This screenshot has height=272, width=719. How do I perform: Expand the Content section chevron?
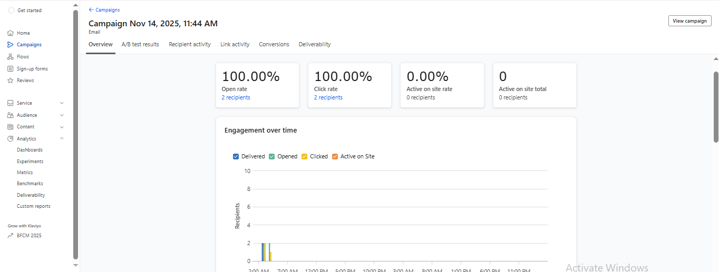pyautogui.click(x=62, y=127)
